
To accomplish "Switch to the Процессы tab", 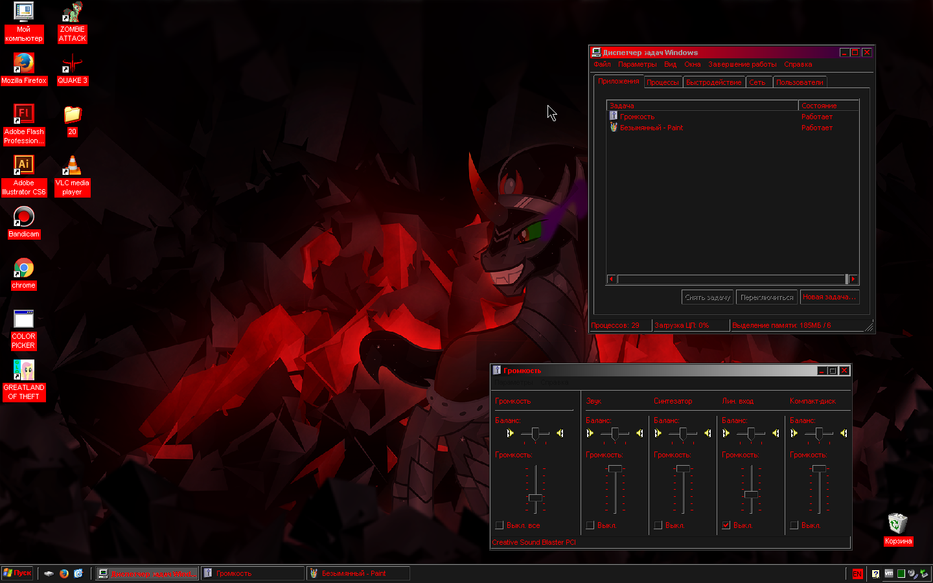I will [663, 82].
